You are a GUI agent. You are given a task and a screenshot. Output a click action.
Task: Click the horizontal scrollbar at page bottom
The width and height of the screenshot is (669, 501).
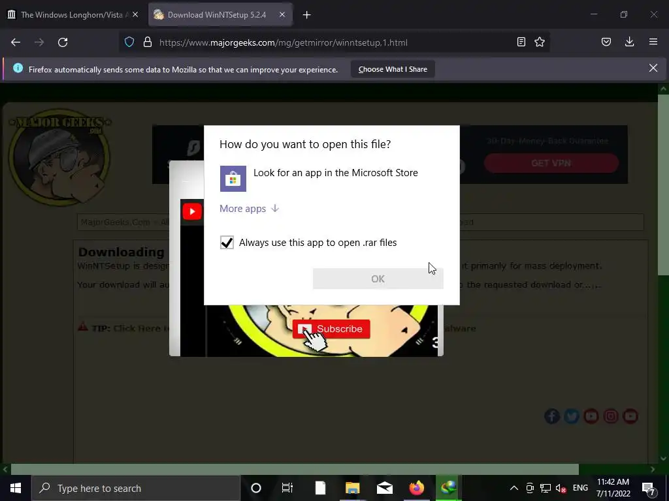click(x=295, y=470)
